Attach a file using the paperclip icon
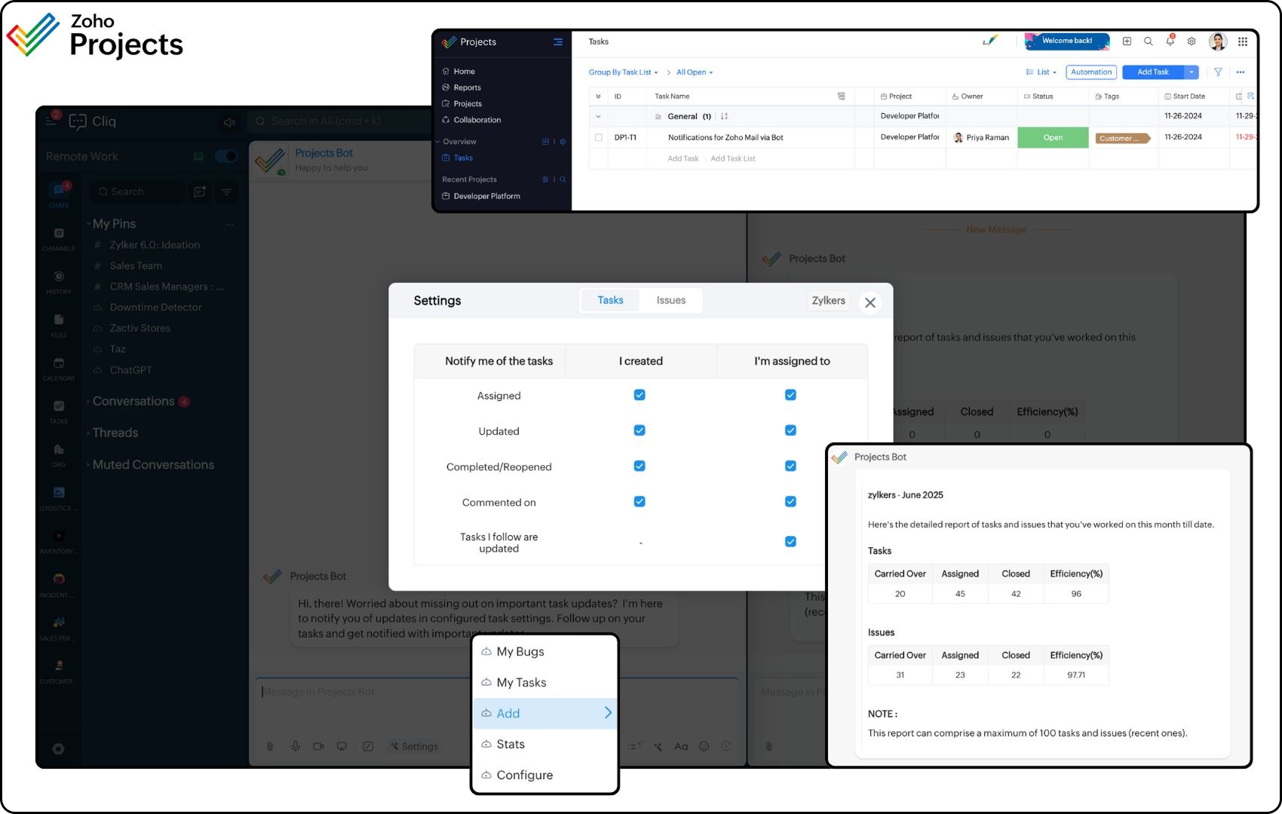The image size is (1282, 814). pyautogui.click(x=270, y=746)
